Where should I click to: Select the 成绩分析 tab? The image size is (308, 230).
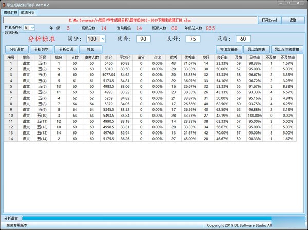click(x=29, y=11)
